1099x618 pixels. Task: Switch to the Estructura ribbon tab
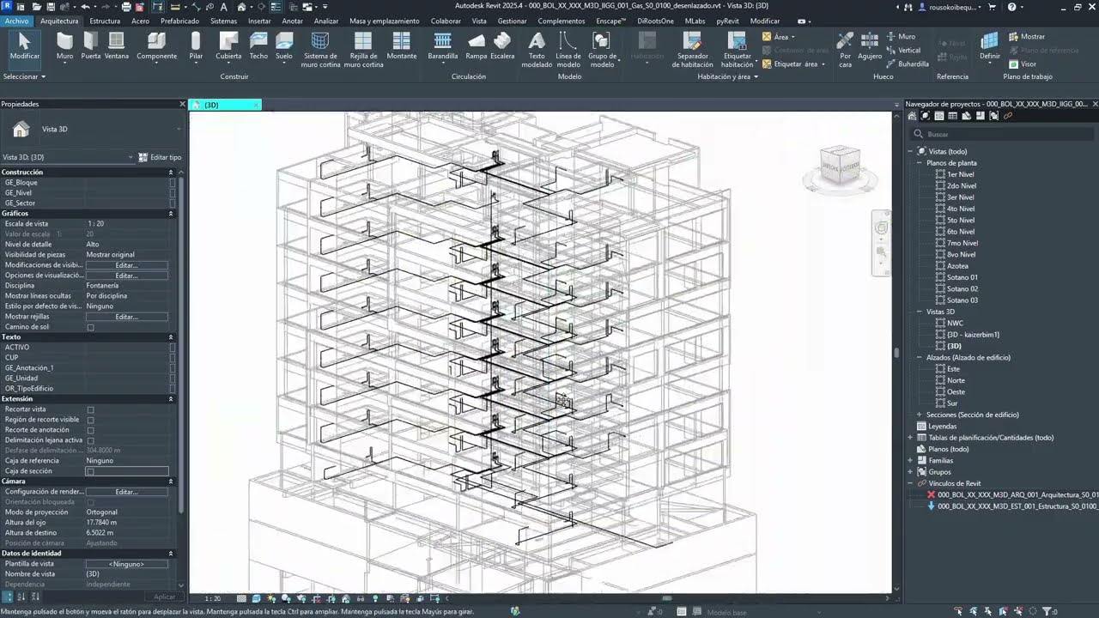[105, 21]
